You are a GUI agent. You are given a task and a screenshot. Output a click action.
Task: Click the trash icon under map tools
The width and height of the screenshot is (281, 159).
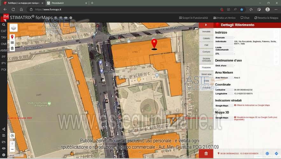12,48
